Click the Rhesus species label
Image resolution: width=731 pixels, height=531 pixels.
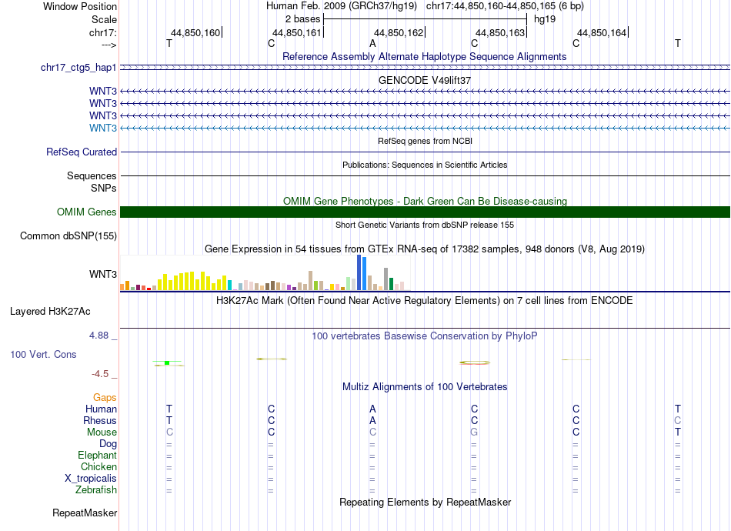(100, 420)
